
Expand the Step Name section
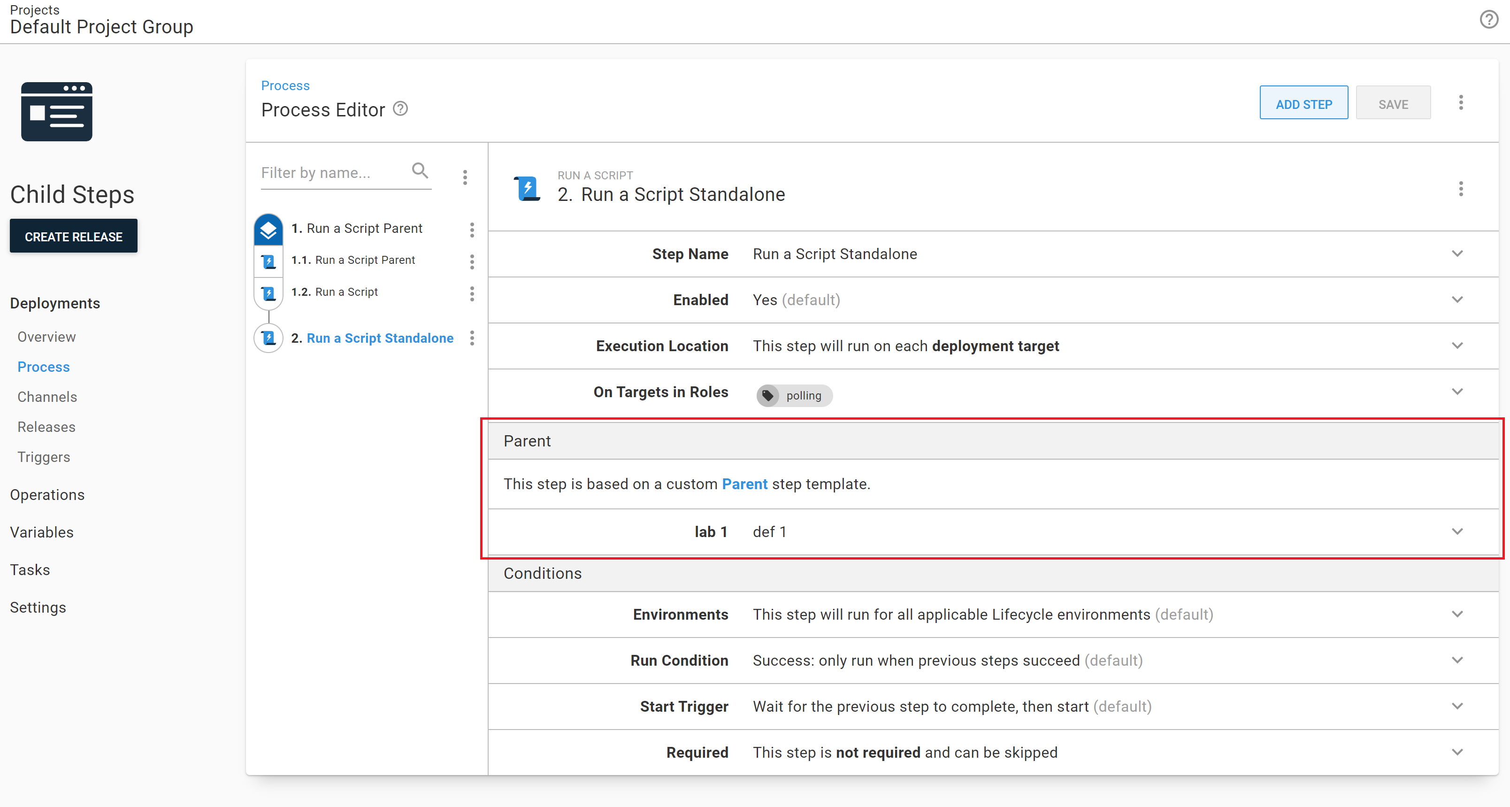tap(1458, 254)
